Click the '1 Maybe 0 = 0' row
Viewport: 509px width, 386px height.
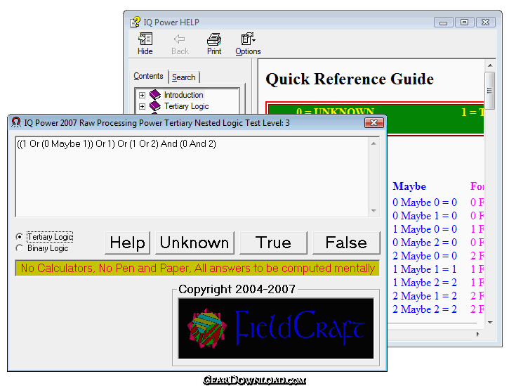coord(425,229)
